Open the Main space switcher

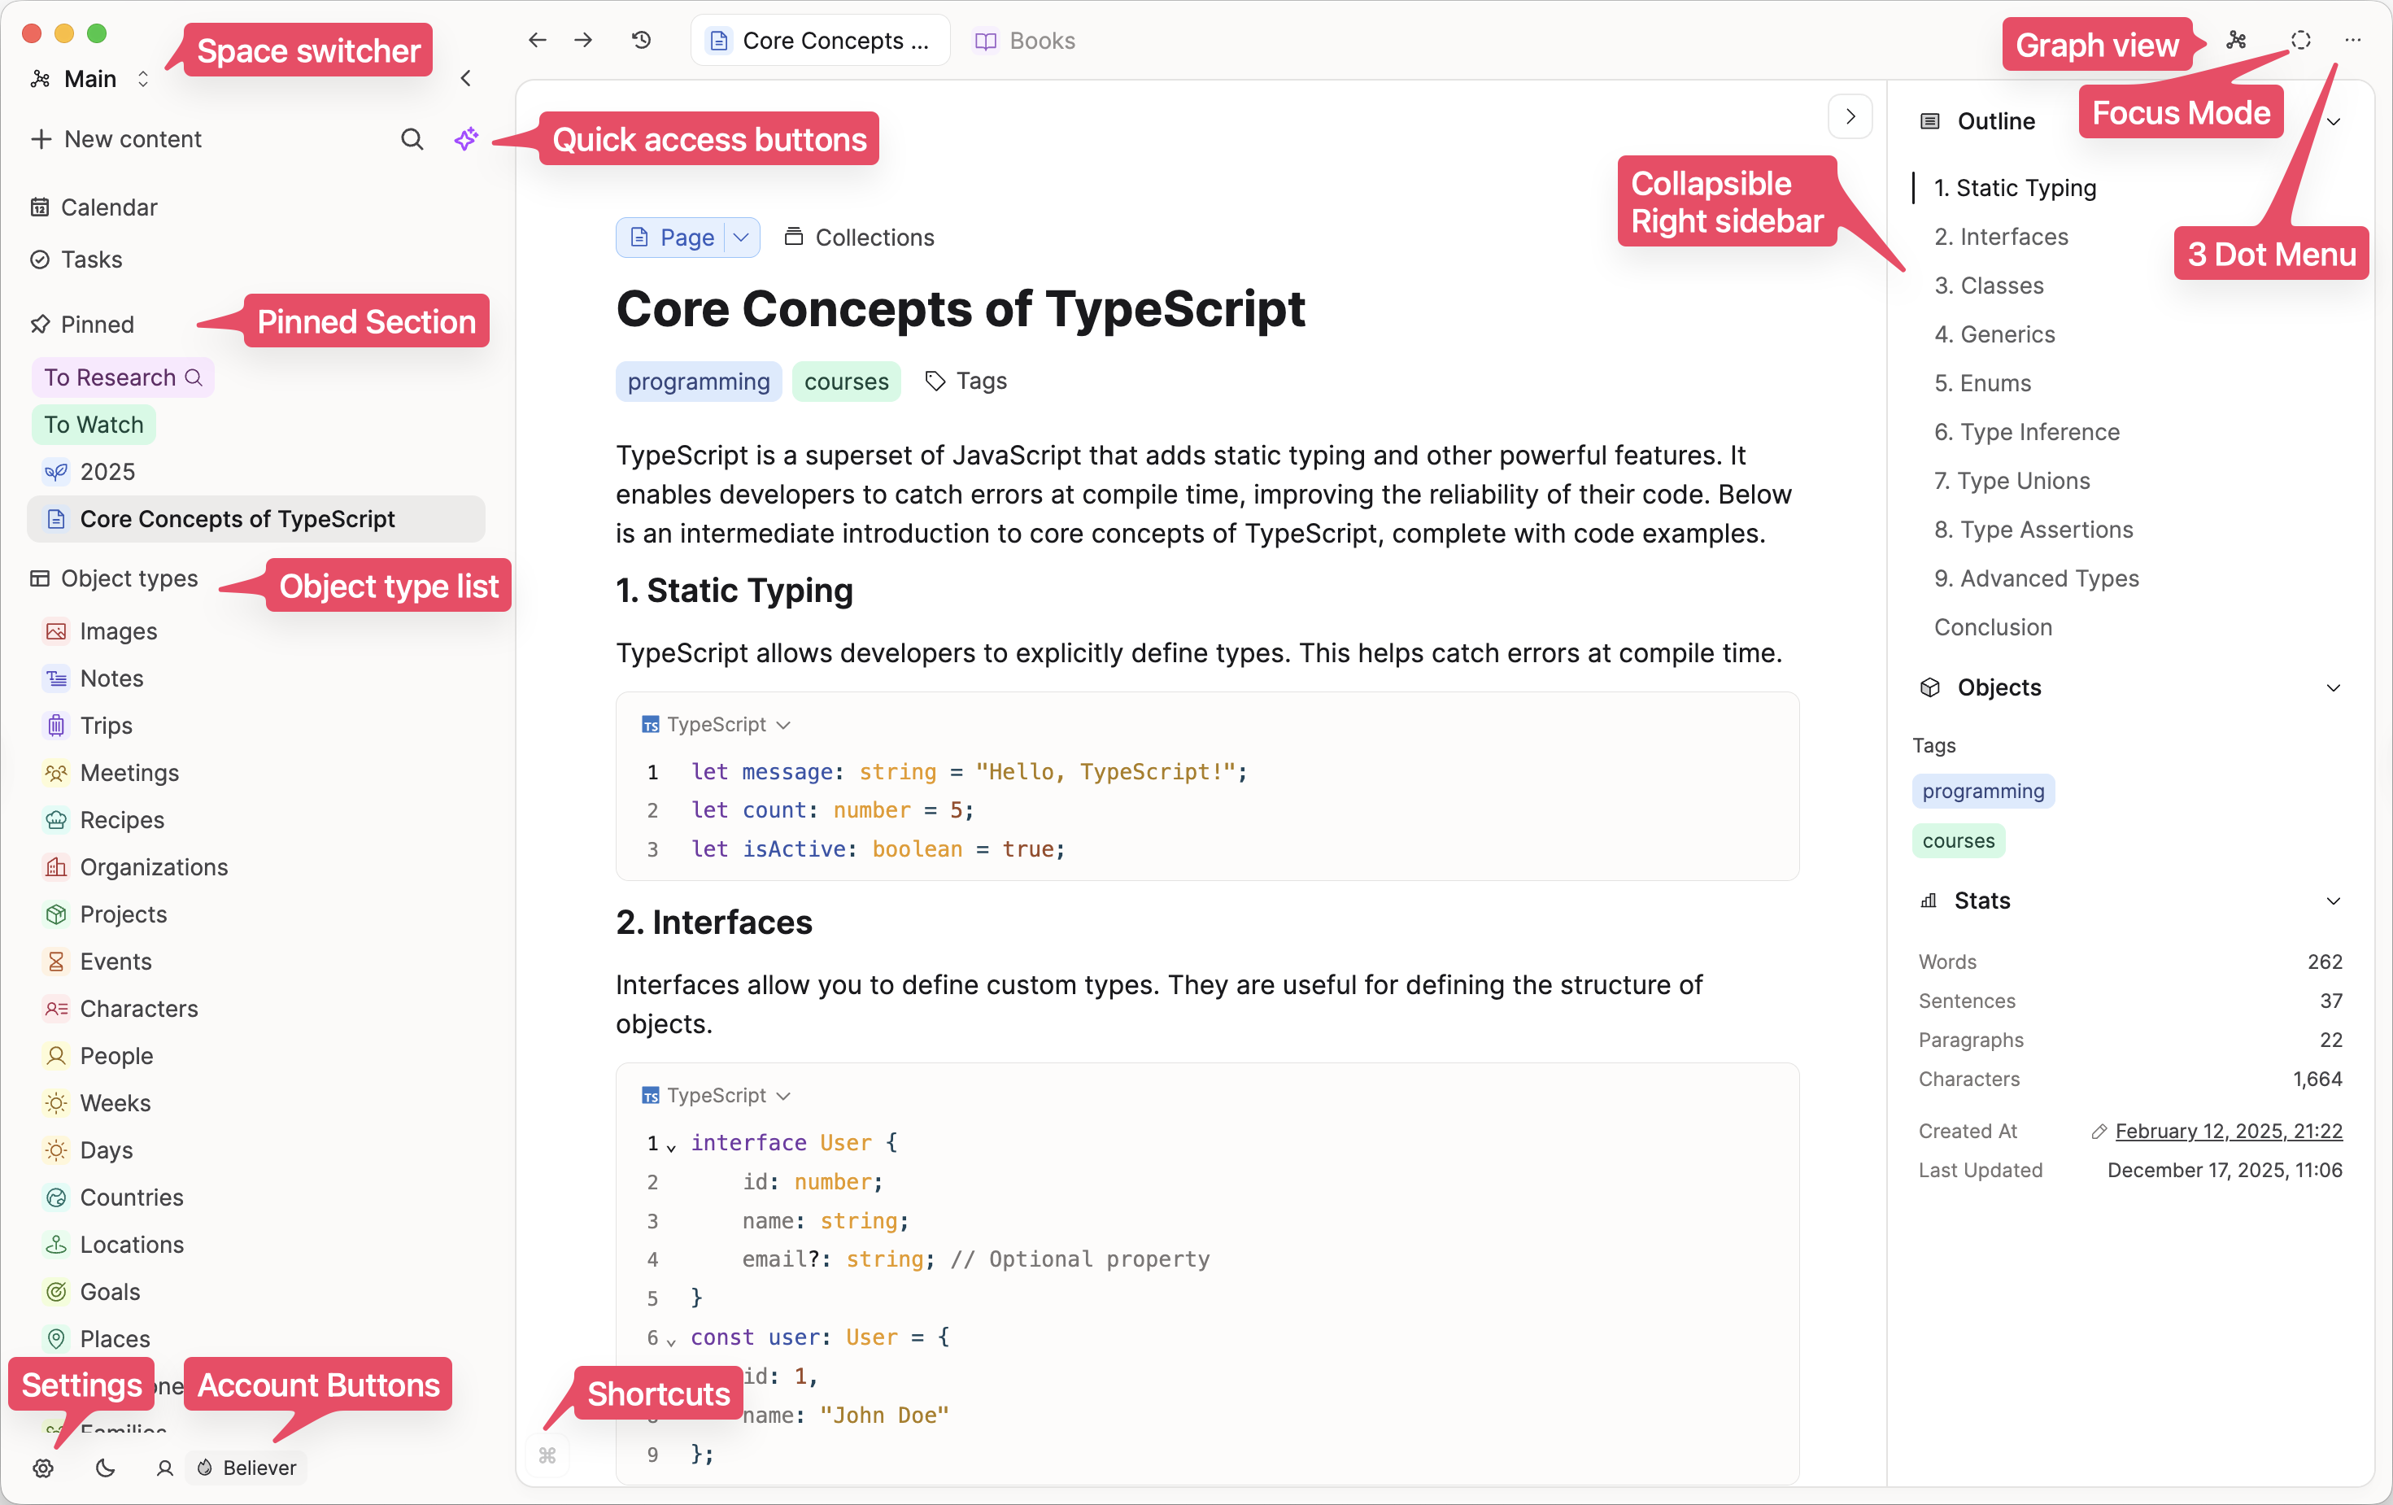tap(90, 79)
